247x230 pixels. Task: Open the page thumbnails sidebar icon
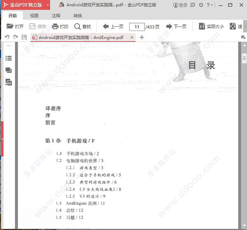(9, 70)
